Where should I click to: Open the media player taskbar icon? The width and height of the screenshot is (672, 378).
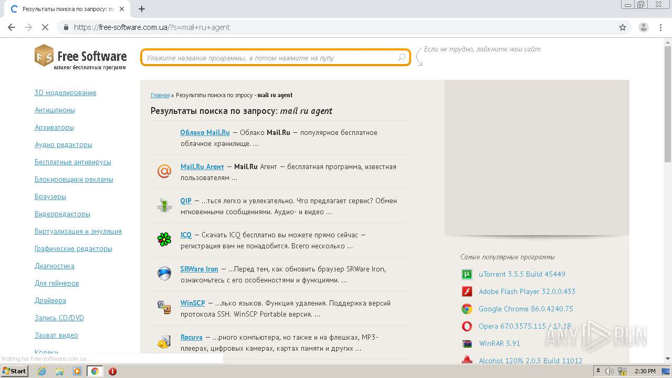(x=77, y=371)
